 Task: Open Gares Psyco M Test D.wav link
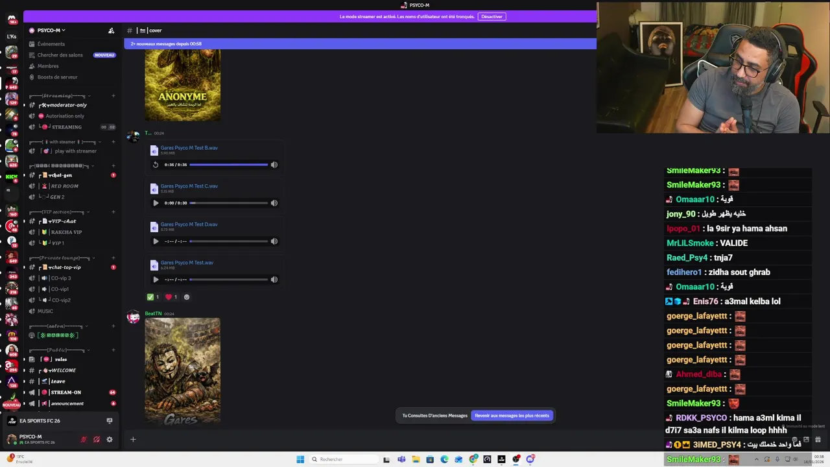[189, 224]
